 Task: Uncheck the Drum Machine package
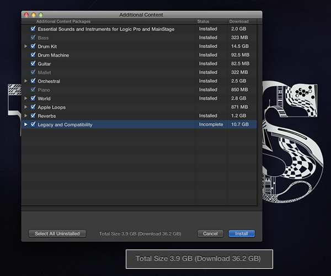pos(33,55)
